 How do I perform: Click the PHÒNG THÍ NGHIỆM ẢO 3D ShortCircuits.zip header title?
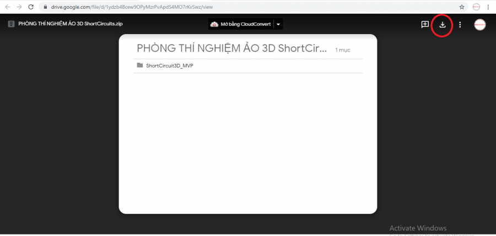pyautogui.click(x=71, y=24)
